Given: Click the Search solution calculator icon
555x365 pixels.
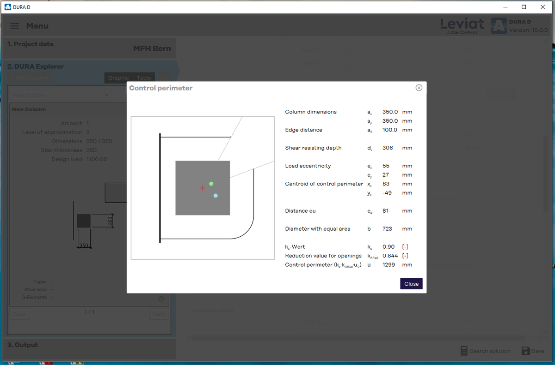Looking at the screenshot, I should pyautogui.click(x=464, y=351).
